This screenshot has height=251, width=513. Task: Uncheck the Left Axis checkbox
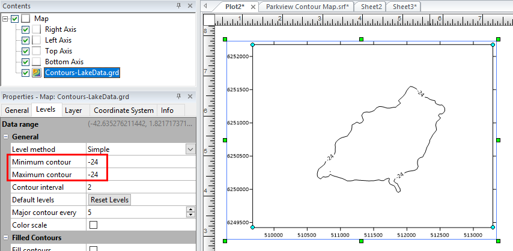[25, 41]
